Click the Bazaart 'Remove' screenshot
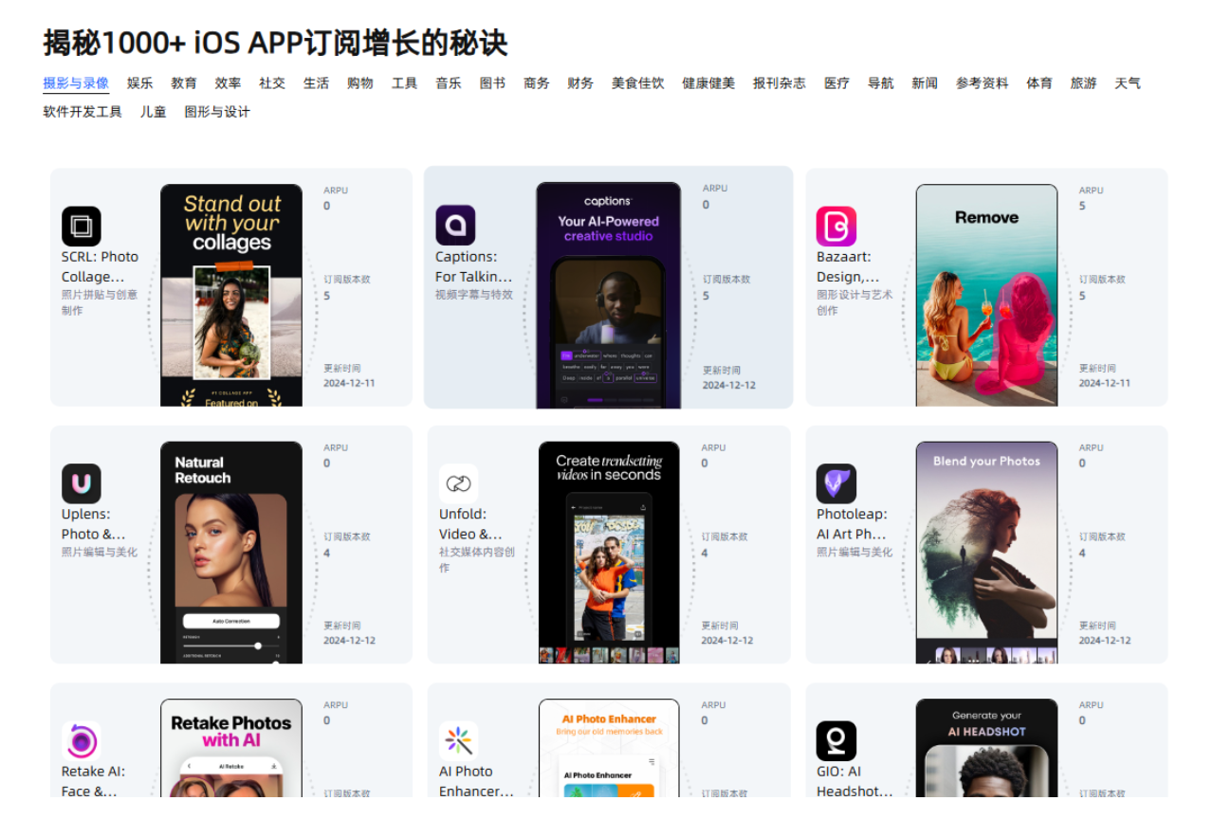Image resolution: width=1213 pixels, height=819 pixels. pyautogui.click(x=986, y=295)
